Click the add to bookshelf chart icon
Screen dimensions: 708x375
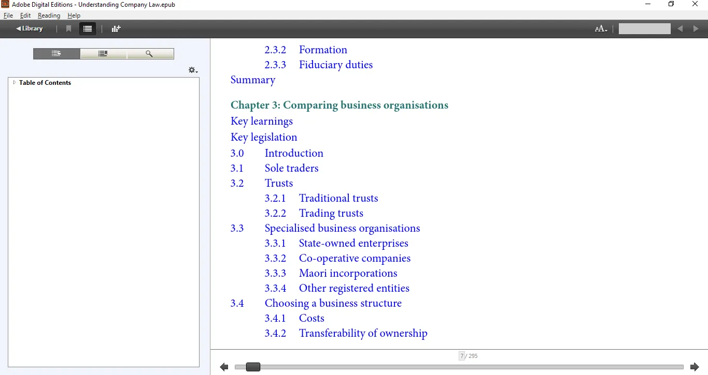coord(116,29)
